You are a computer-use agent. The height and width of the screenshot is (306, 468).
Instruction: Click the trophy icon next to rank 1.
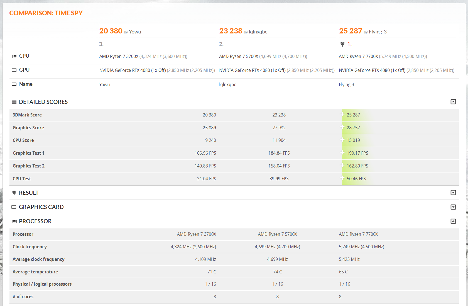[342, 44]
